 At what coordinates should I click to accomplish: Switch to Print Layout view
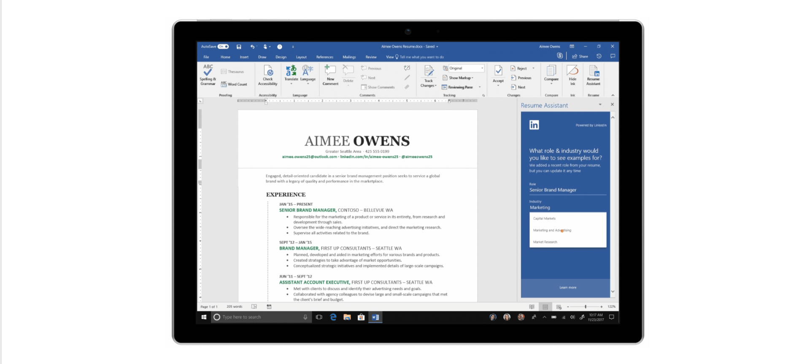click(x=545, y=307)
